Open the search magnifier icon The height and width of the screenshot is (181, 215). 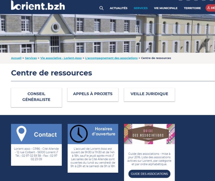click(x=101, y=8)
